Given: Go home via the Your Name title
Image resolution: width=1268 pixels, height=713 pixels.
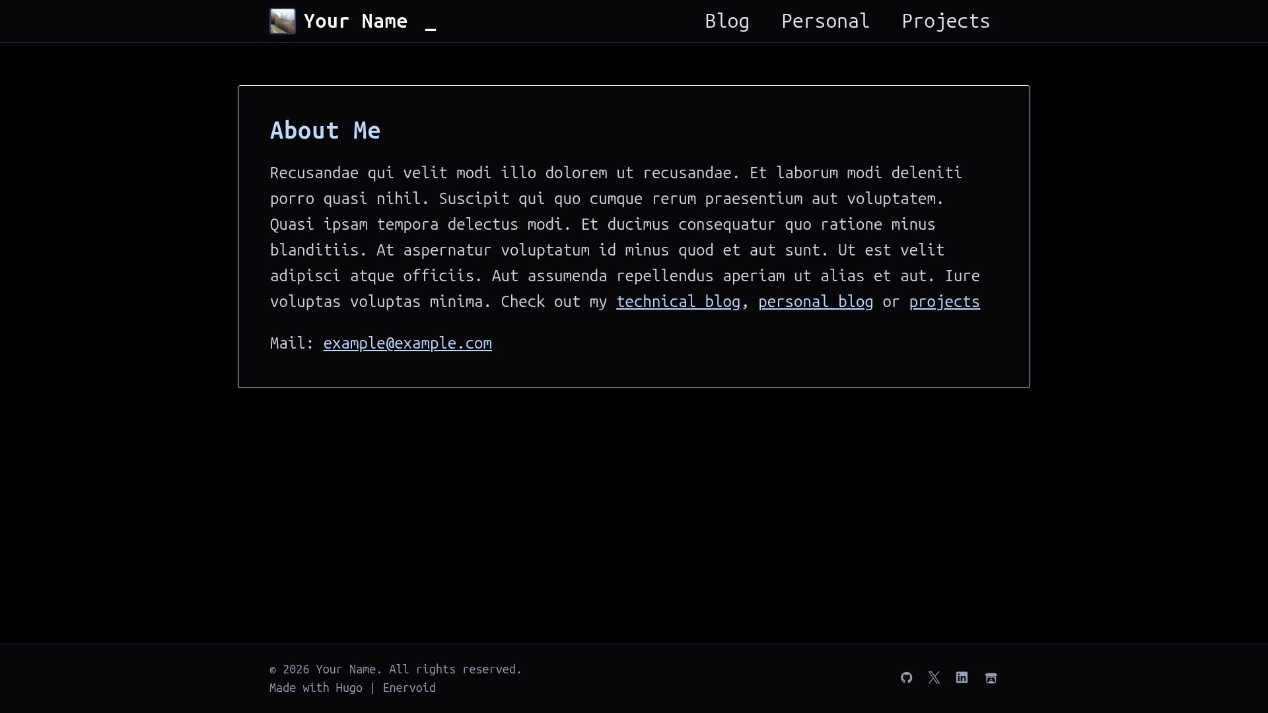Looking at the screenshot, I should (x=355, y=21).
